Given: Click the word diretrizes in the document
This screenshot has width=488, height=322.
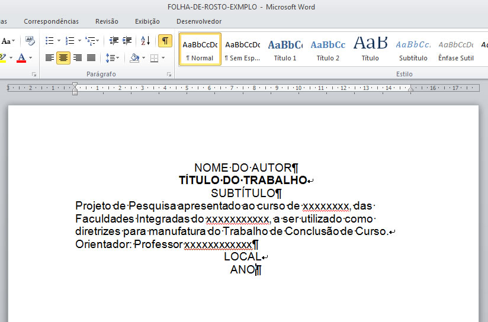Looking at the screenshot, I should (98, 231).
